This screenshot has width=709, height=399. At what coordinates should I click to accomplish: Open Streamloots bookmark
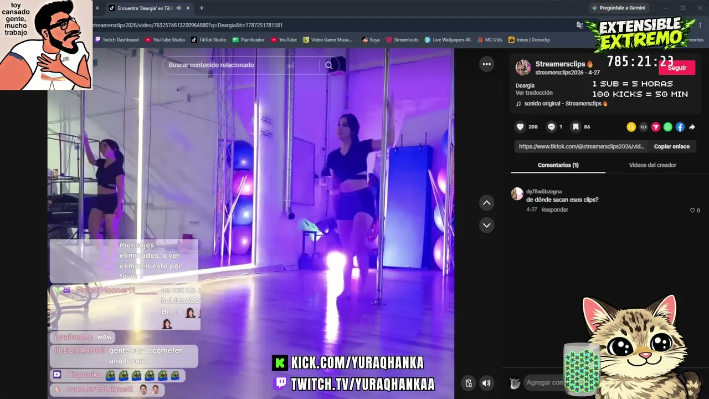point(402,40)
